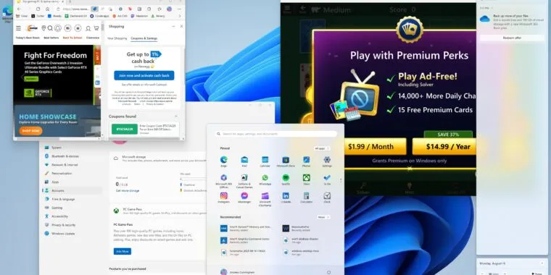551x275 pixels.
Task: Click the Start menu search box
Action: pos(276,134)
